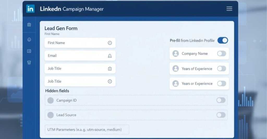Disable Pre-fill from LinkedIn Profile toggle
Image resolution: width=267 pixels, height=139 pixels.
point(223,40)
